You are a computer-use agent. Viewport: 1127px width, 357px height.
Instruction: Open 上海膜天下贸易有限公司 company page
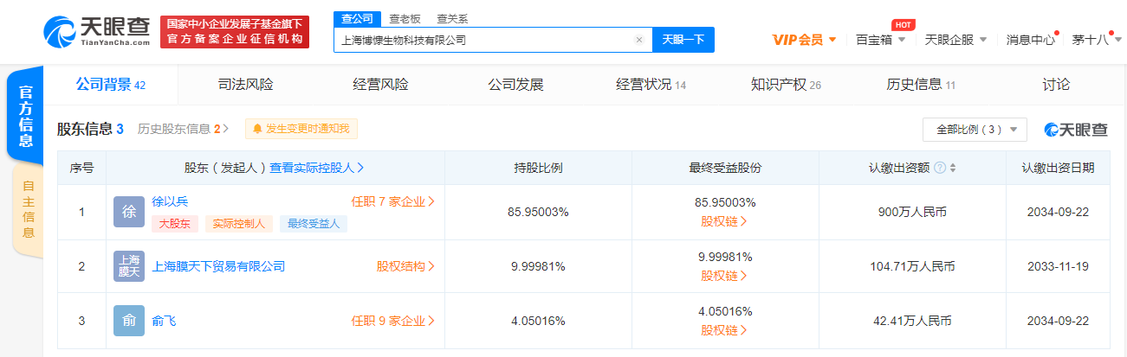218,266
